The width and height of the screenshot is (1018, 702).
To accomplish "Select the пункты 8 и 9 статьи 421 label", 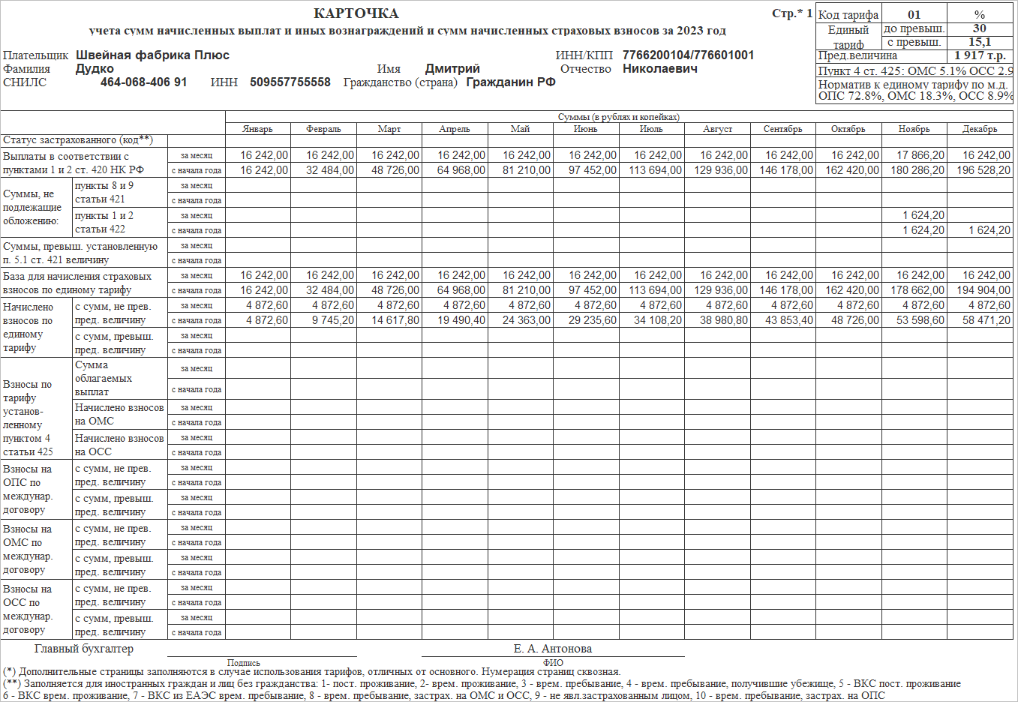I will [104, 192].
